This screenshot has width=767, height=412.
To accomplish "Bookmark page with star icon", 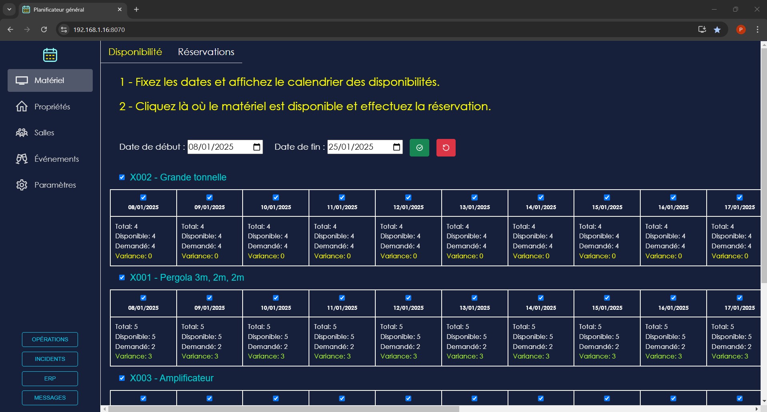I will point(717,30).
